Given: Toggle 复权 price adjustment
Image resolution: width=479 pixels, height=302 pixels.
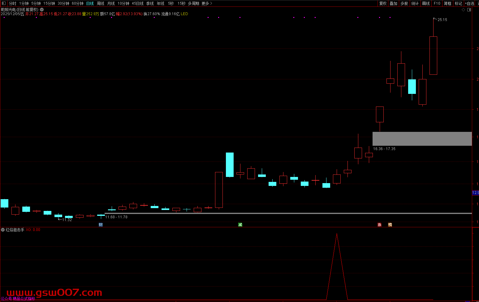Looking at the screenshot, I should coord(383,3).
